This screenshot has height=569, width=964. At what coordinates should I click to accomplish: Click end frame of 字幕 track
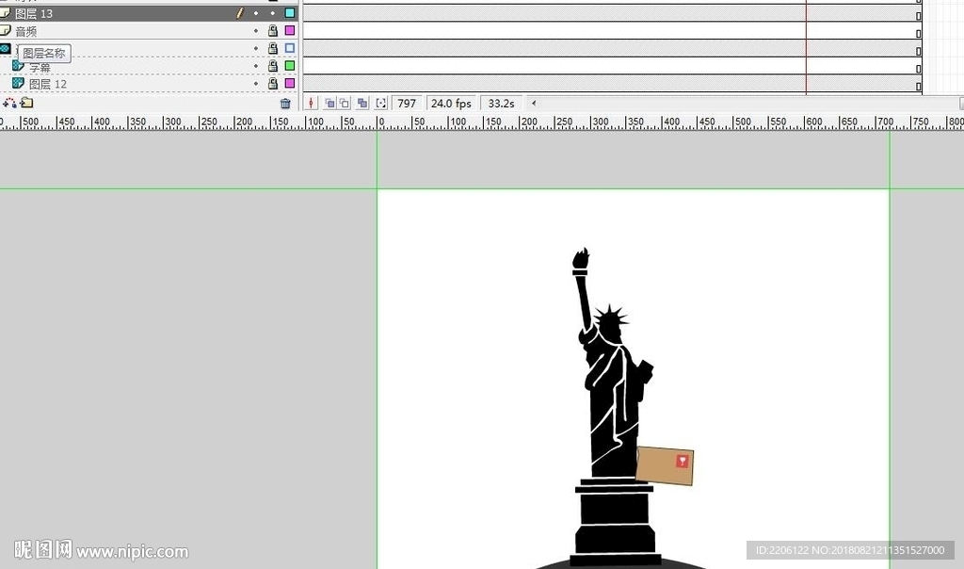point(919,69)
